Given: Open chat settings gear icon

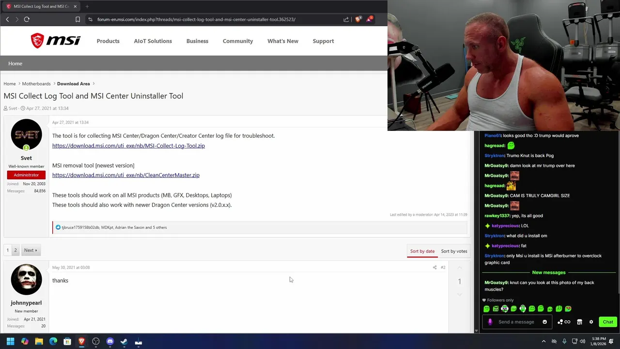Looking at the screenshot, I should [x=591, y=322].
